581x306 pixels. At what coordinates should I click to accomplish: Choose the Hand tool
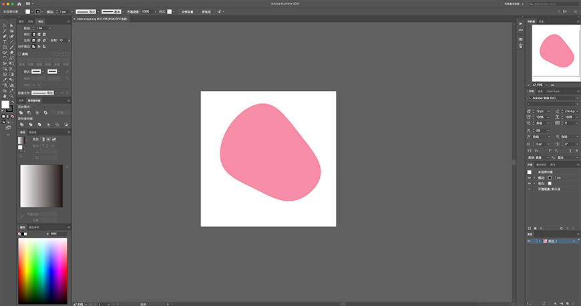pyautogui.click(x=5, y=95)
